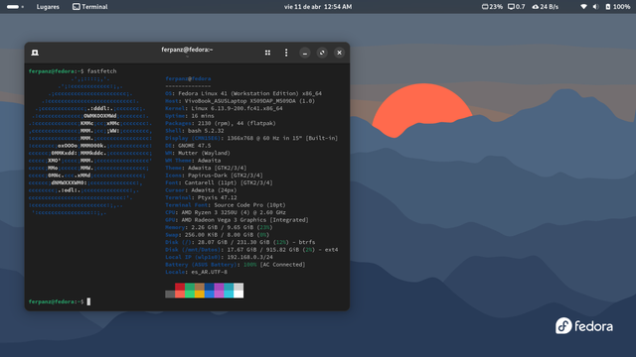
Task: Click the typed 'fastfetch' command
Action: click(101, 71)
